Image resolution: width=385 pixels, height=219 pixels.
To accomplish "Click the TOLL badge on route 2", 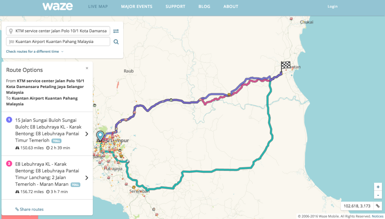I will click(75, 185).
